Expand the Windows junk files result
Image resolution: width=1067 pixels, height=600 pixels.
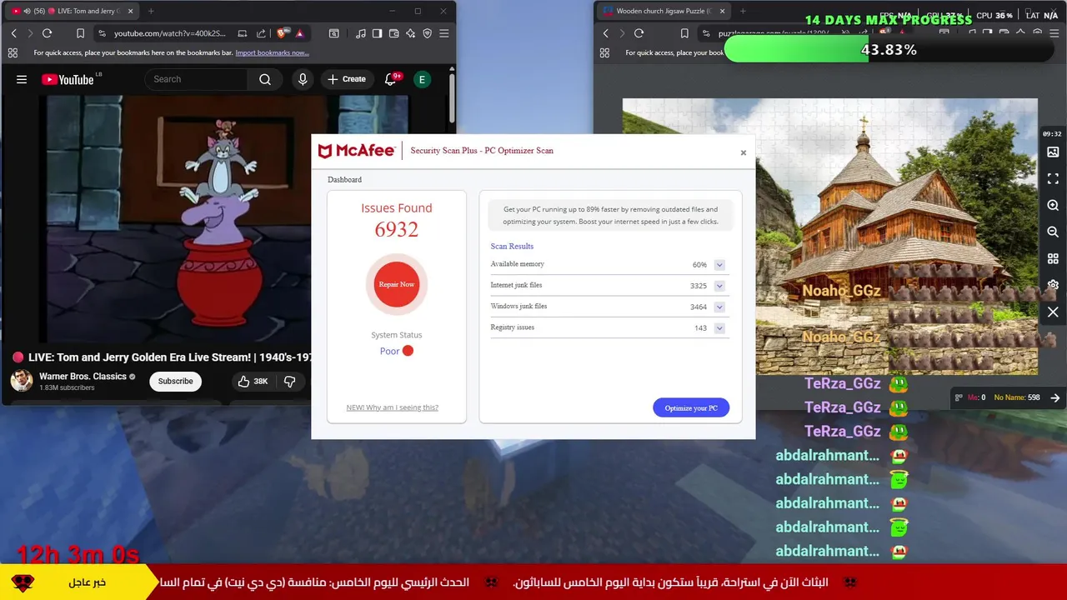click(x=719, y=307)
